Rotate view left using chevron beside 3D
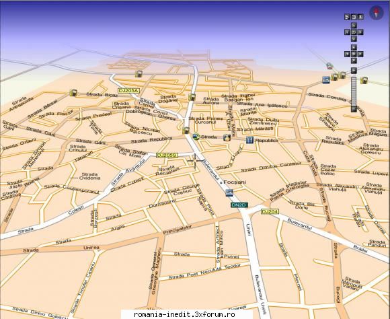 (347, 32)
